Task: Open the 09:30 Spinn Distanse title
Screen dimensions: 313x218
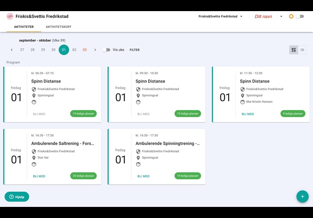Action: click(x=150, y=81)
